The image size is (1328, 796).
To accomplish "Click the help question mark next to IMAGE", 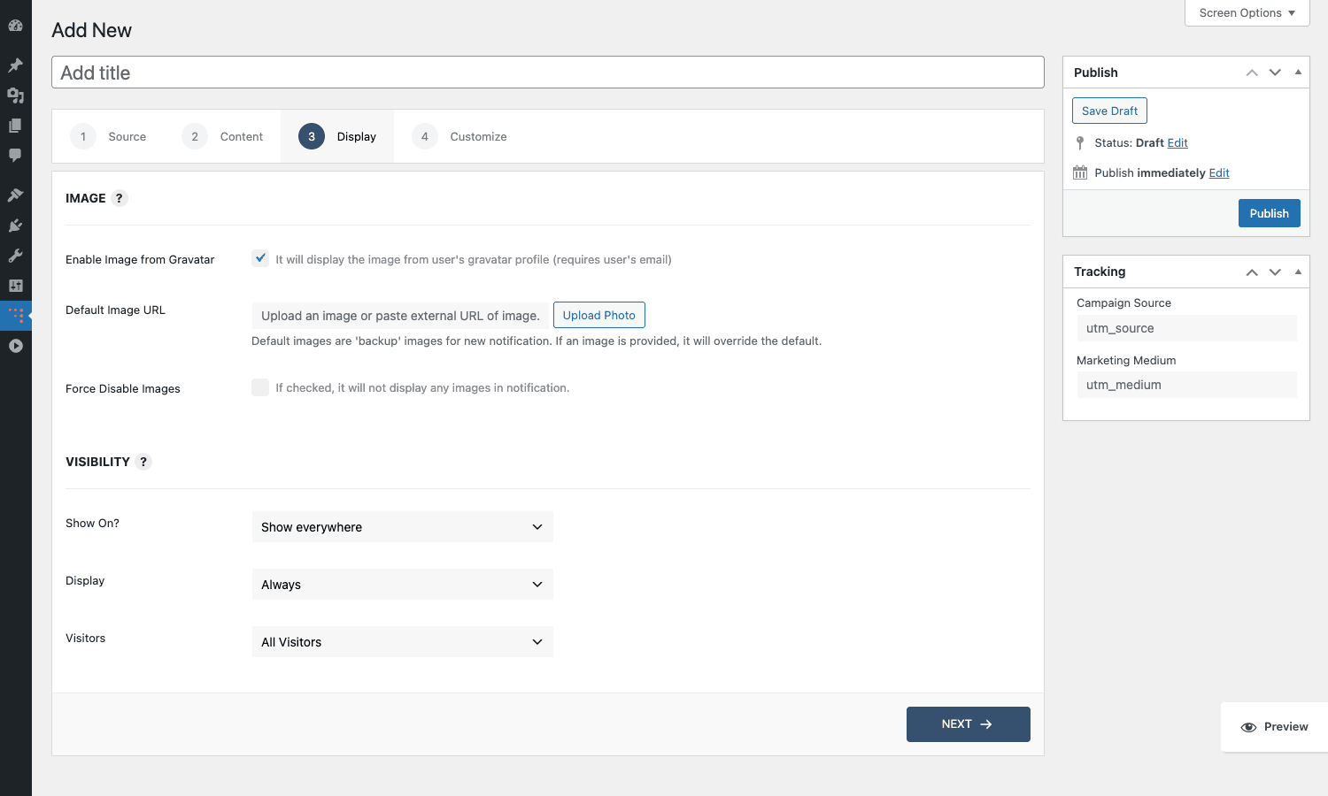I will [x=119, y=198].
